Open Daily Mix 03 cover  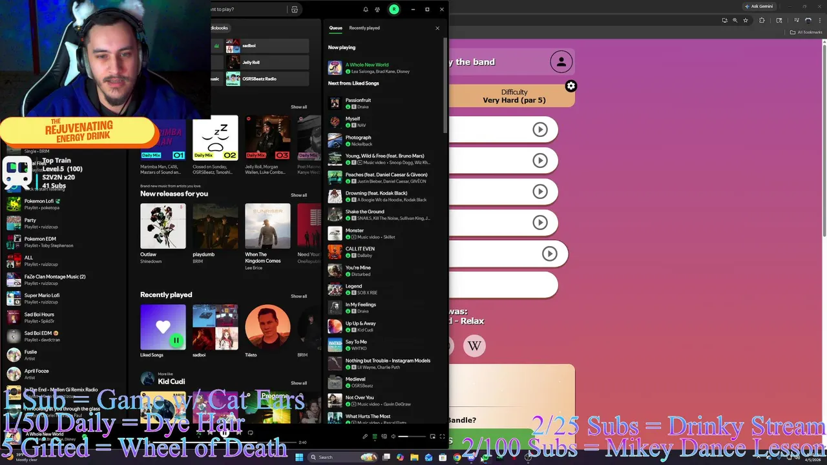267,138
